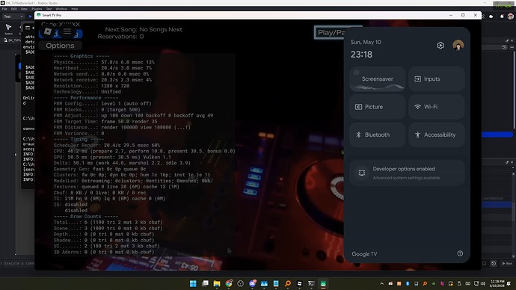Click the Play/Pause button
Viewport: 516px width, 290px height.
click(329, 33)
